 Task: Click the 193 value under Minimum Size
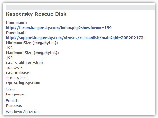[x=9, y=48]
